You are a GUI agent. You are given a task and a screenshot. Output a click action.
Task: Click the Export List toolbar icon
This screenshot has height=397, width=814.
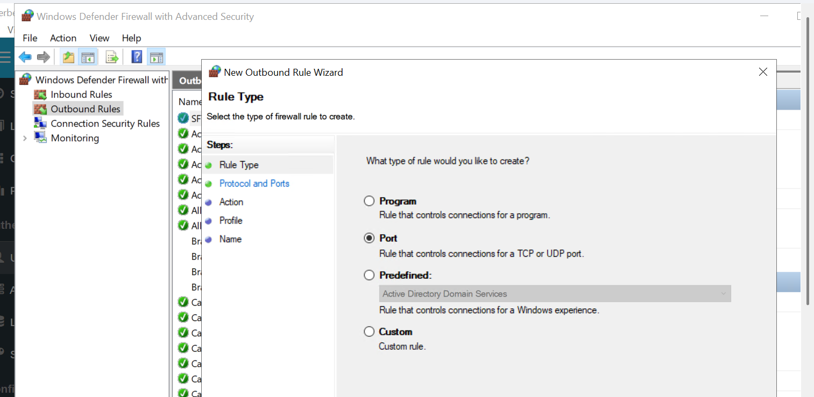[112, 57]
